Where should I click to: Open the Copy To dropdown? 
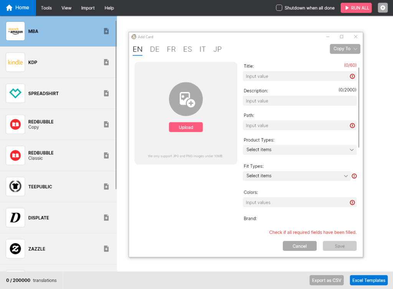click(x=345, y=49)
